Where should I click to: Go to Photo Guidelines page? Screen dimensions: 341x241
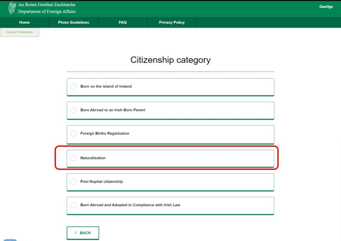(73, 22)
